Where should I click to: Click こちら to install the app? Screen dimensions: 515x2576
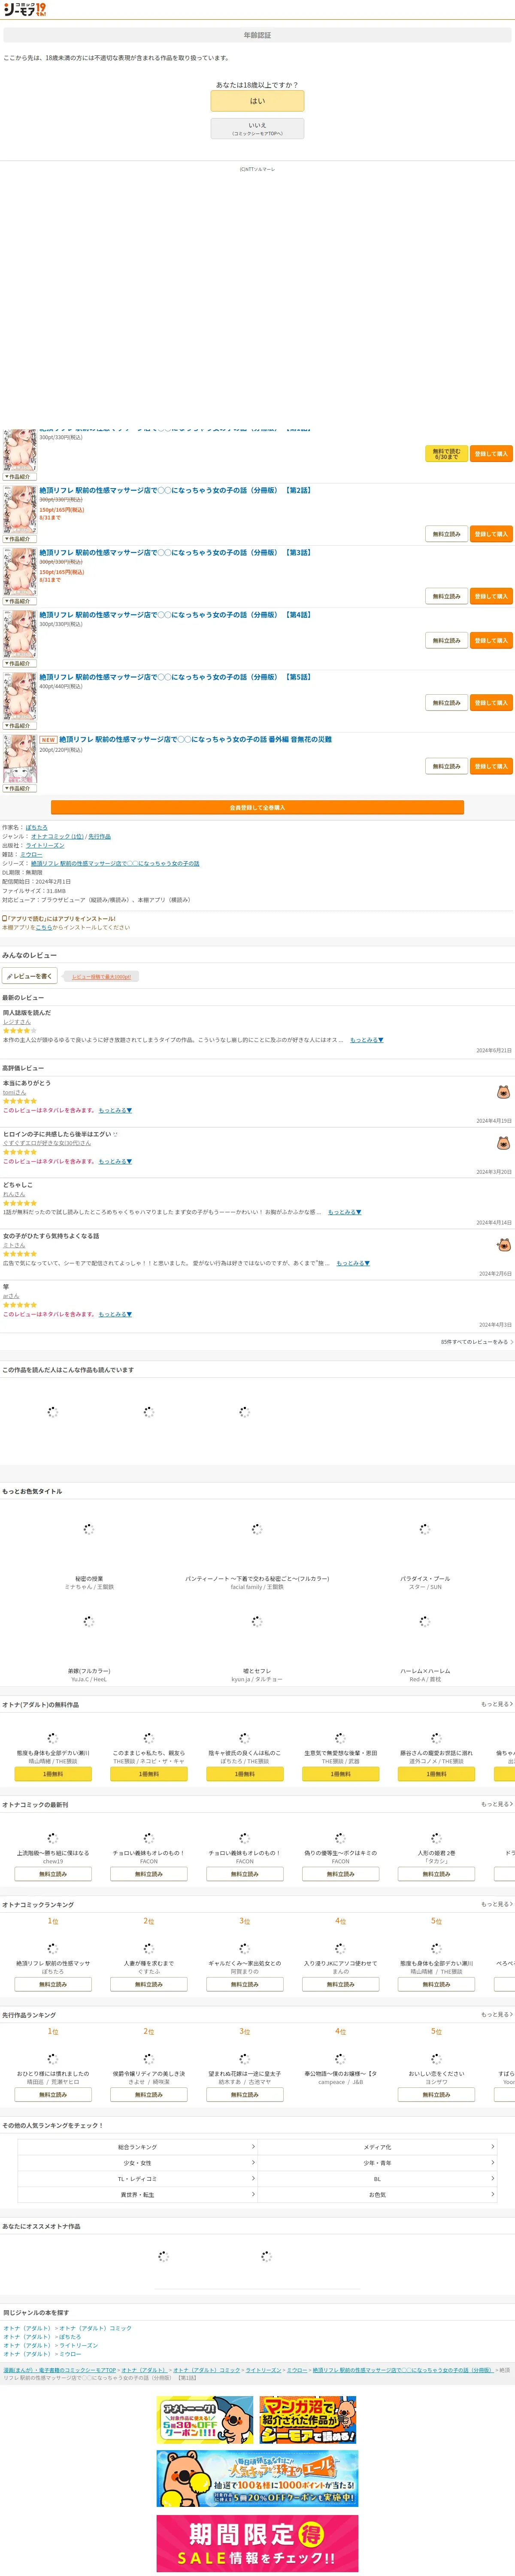click(x=44, y=927)
